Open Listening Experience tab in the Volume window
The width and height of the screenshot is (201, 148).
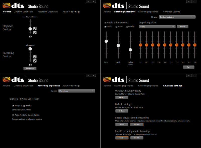pyautogui.click(x=23, y=12)
